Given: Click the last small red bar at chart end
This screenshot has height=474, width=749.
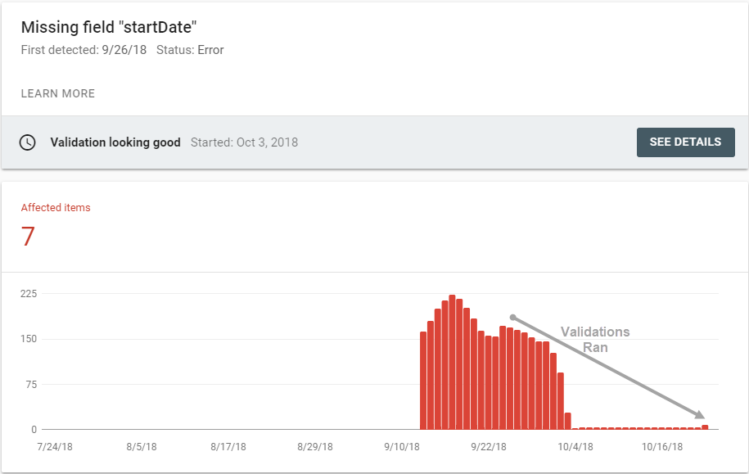Looking at the screenshot, I should [x=705, y=427].
